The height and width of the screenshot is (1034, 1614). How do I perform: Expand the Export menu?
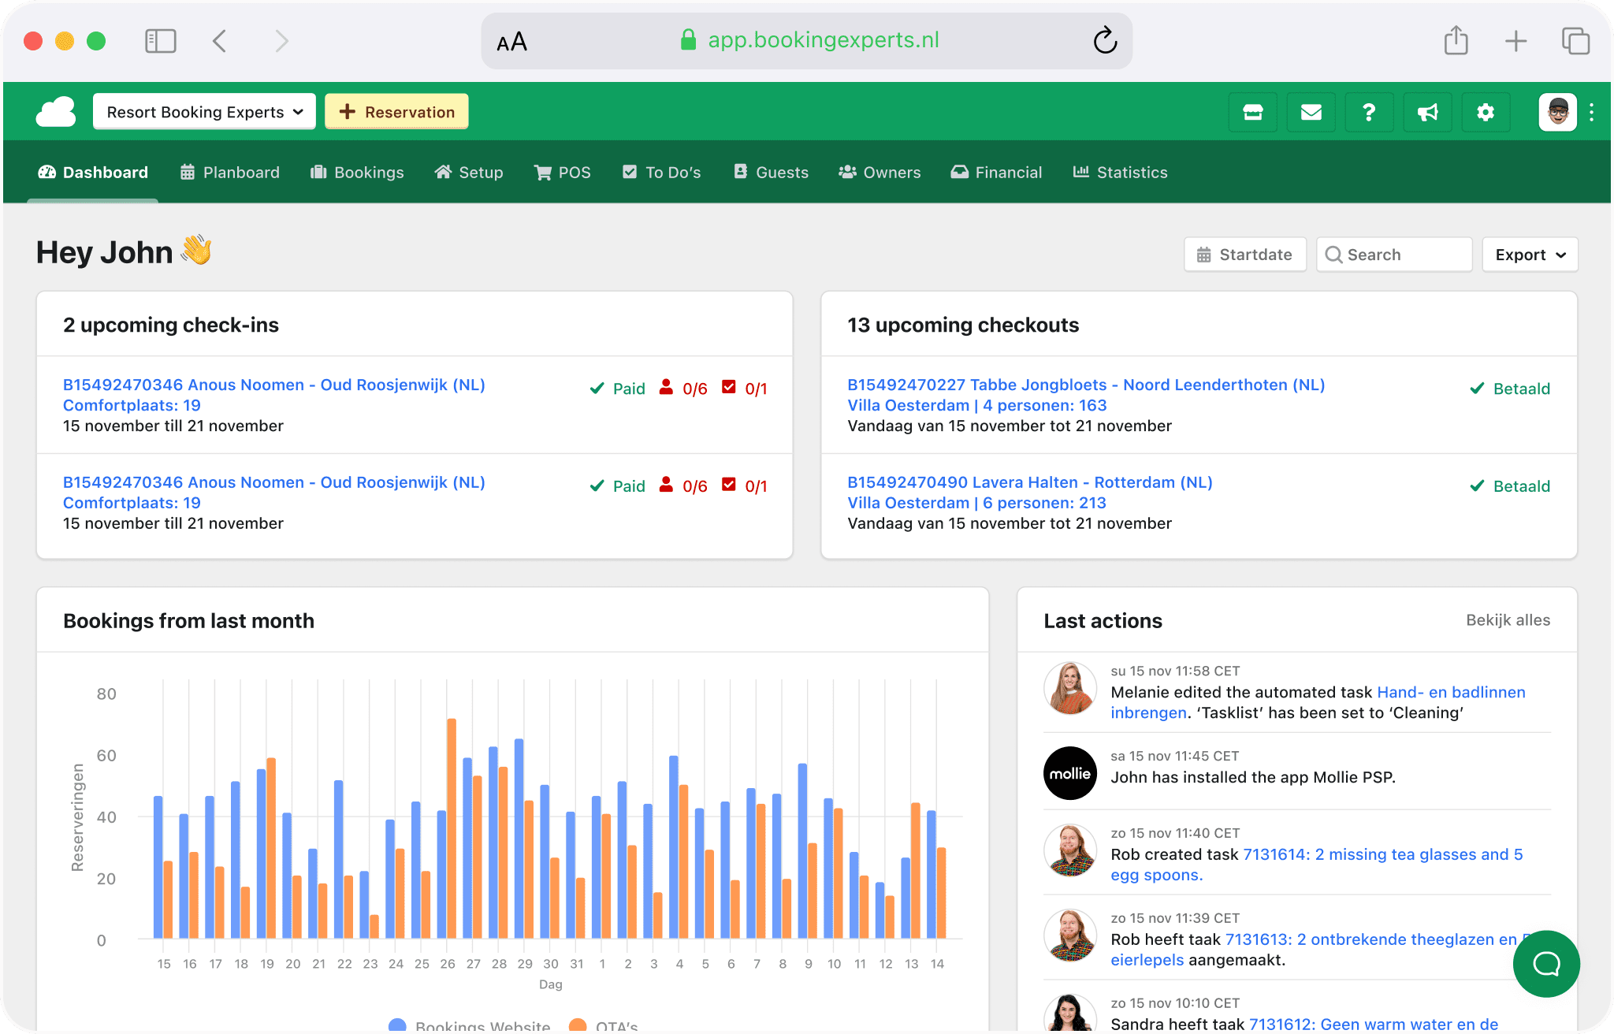(x=1530, y=254)
